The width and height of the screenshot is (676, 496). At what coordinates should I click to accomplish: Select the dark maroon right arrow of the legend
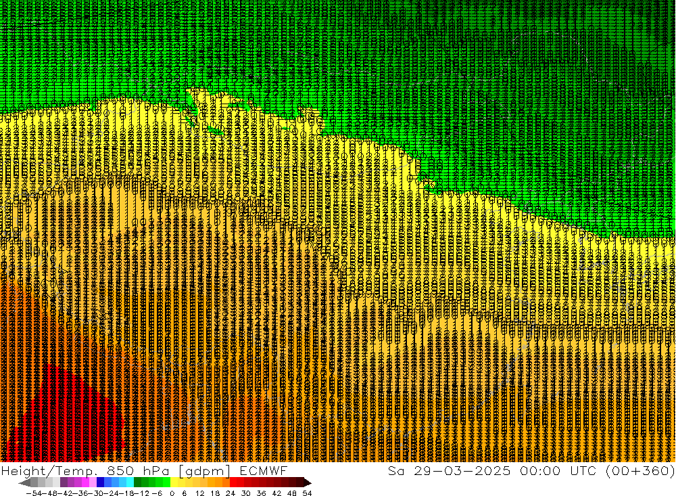[308, 483]
